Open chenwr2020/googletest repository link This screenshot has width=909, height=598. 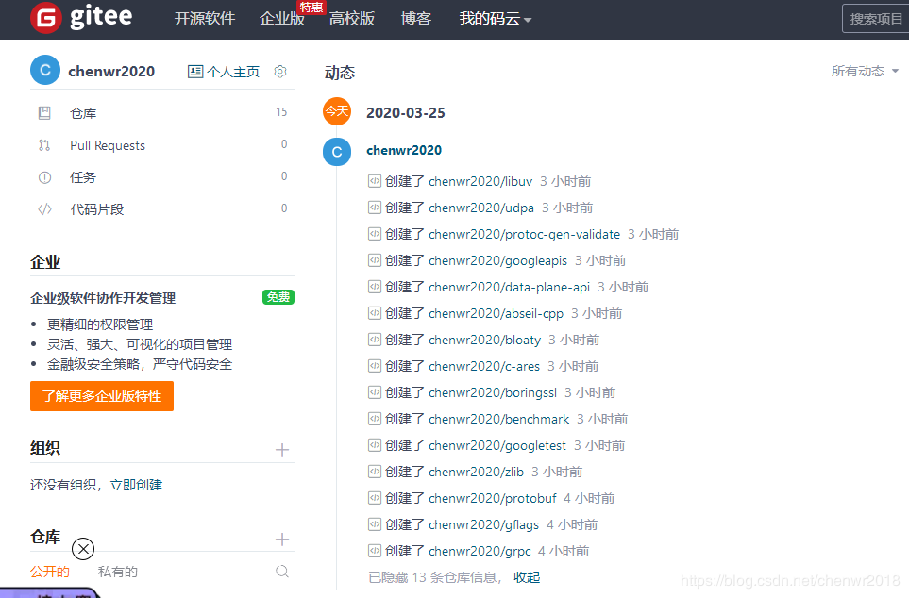tap(497, 445)
